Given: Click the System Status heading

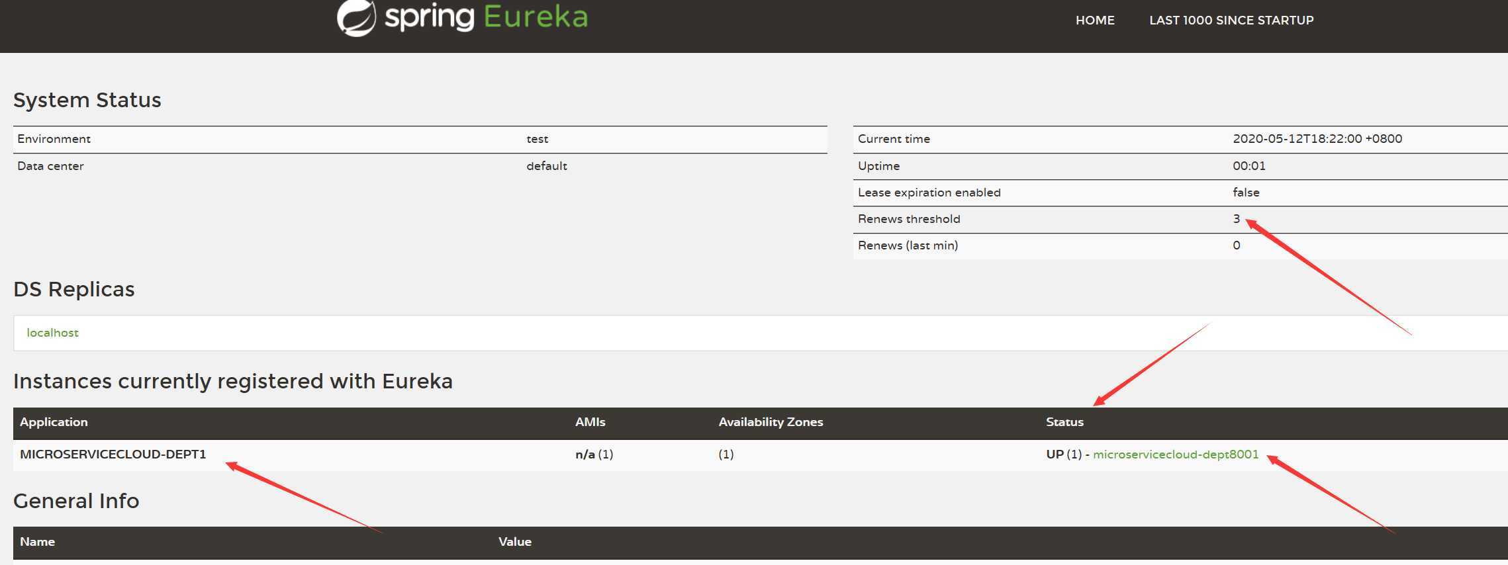Looking at the screenshot, I should coord(87,100).
